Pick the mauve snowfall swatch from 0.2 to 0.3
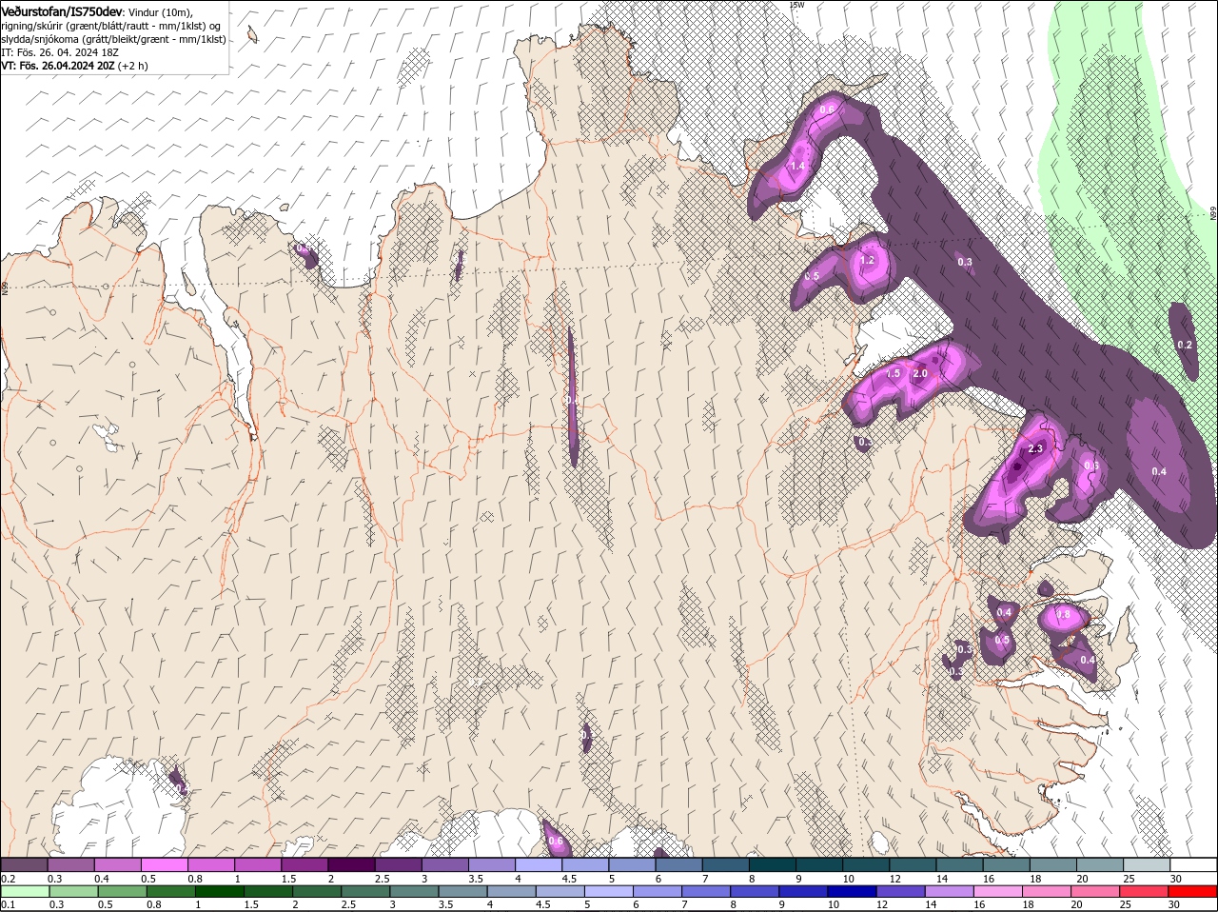Viewport: 1218px width, 912px height. [25, 864]
